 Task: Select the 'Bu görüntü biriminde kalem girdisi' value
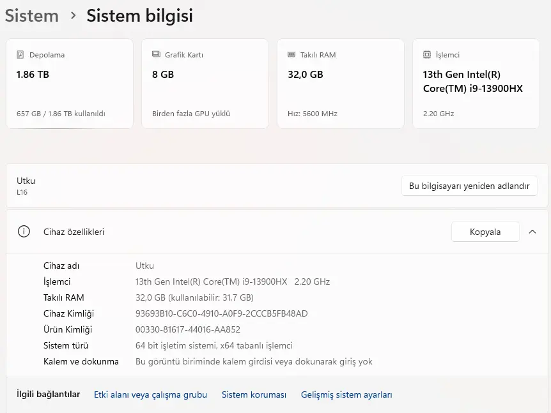(x=254, y=361)
